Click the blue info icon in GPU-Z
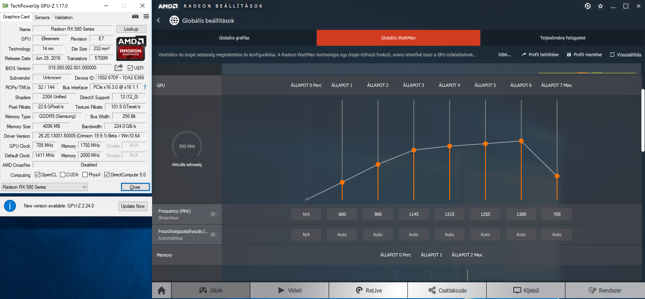This screenshot has width=645, height=299. pos(10,206)
